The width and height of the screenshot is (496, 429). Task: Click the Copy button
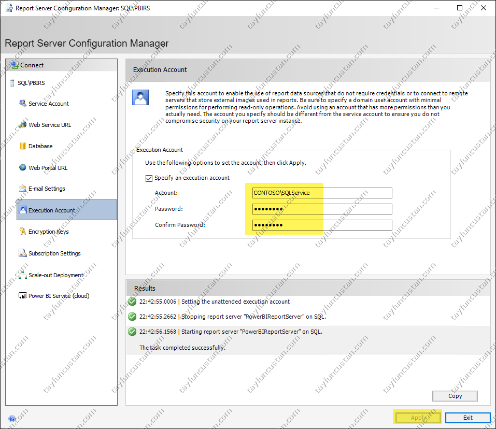455,396
